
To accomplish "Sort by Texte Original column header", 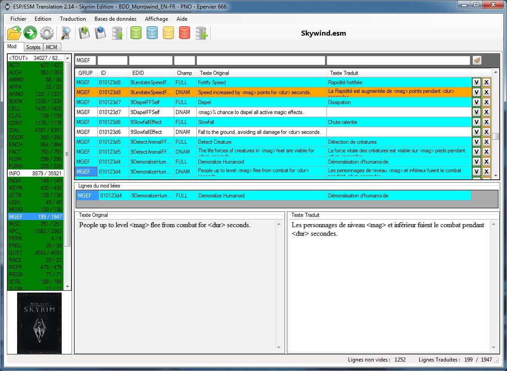I will pyautogui.click(x=261, y=73).
